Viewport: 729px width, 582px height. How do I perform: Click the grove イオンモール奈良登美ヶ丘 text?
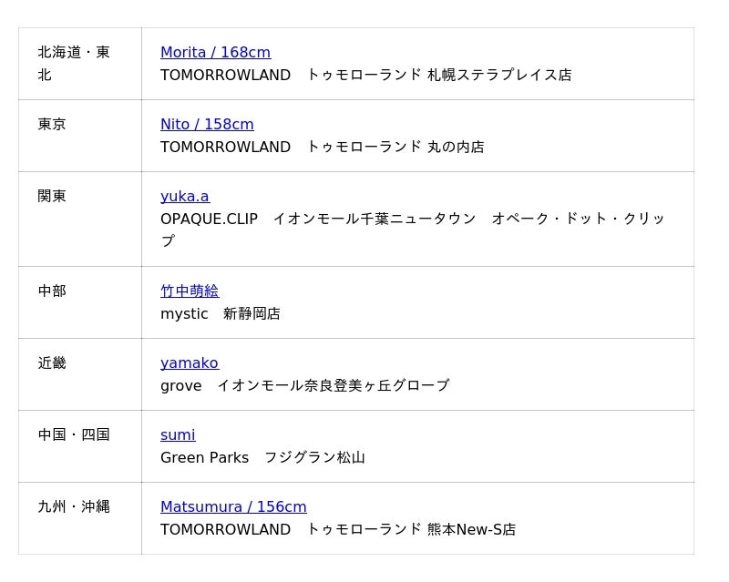304,385
